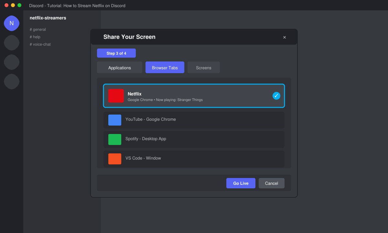This screenshot has height=233, width=388.
Task: Click the green Spotify thumbnail icon
Action: tap(115, 139)
